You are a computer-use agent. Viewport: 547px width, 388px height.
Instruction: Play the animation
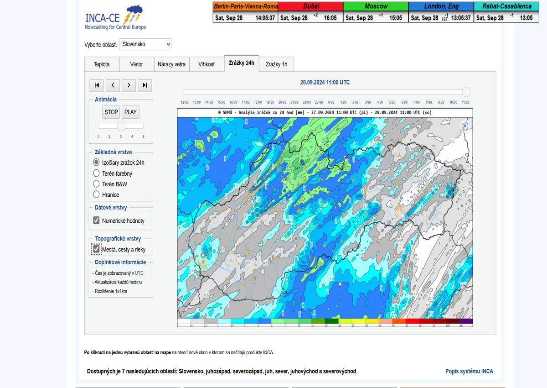coord(130,112)
